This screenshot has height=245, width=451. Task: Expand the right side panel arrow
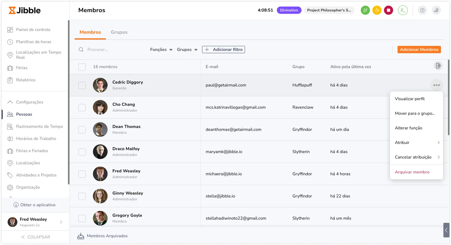pos(446,230)
